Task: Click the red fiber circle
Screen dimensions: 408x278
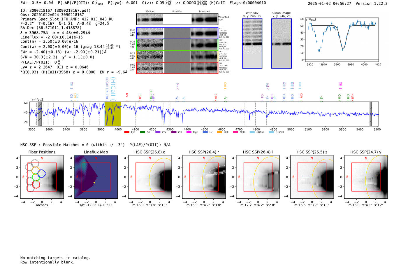Action: (x=36, y=184)
